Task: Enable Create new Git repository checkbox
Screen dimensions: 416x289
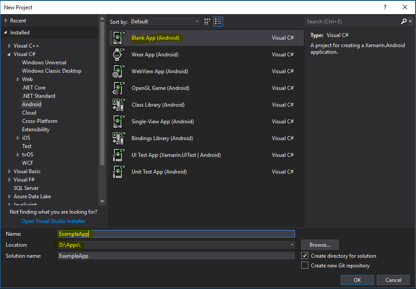Action: (x=305, y=265)
